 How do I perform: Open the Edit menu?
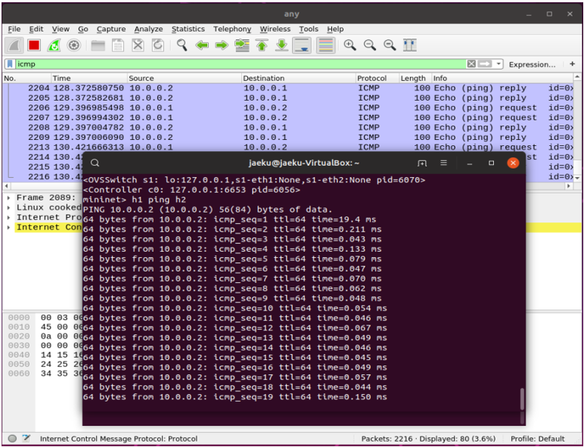(36, 29)
